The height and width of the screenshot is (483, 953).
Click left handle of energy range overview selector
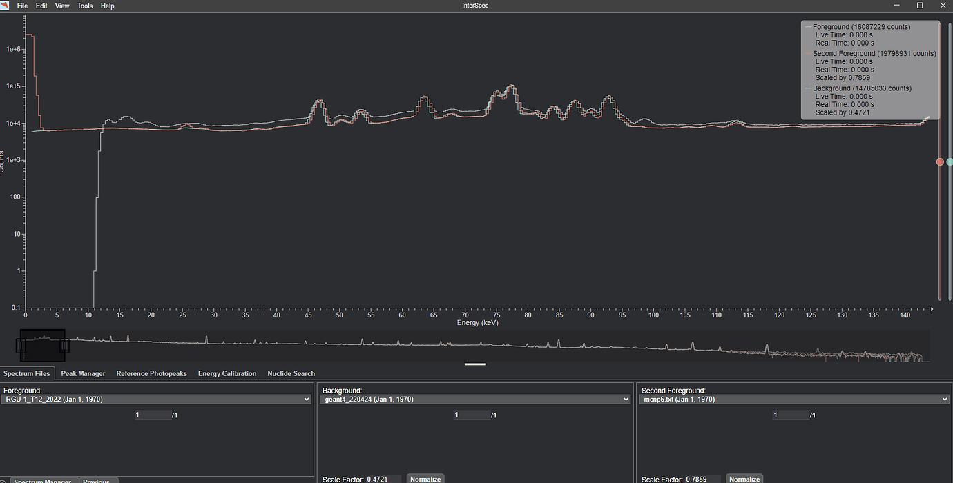[20, 346]
